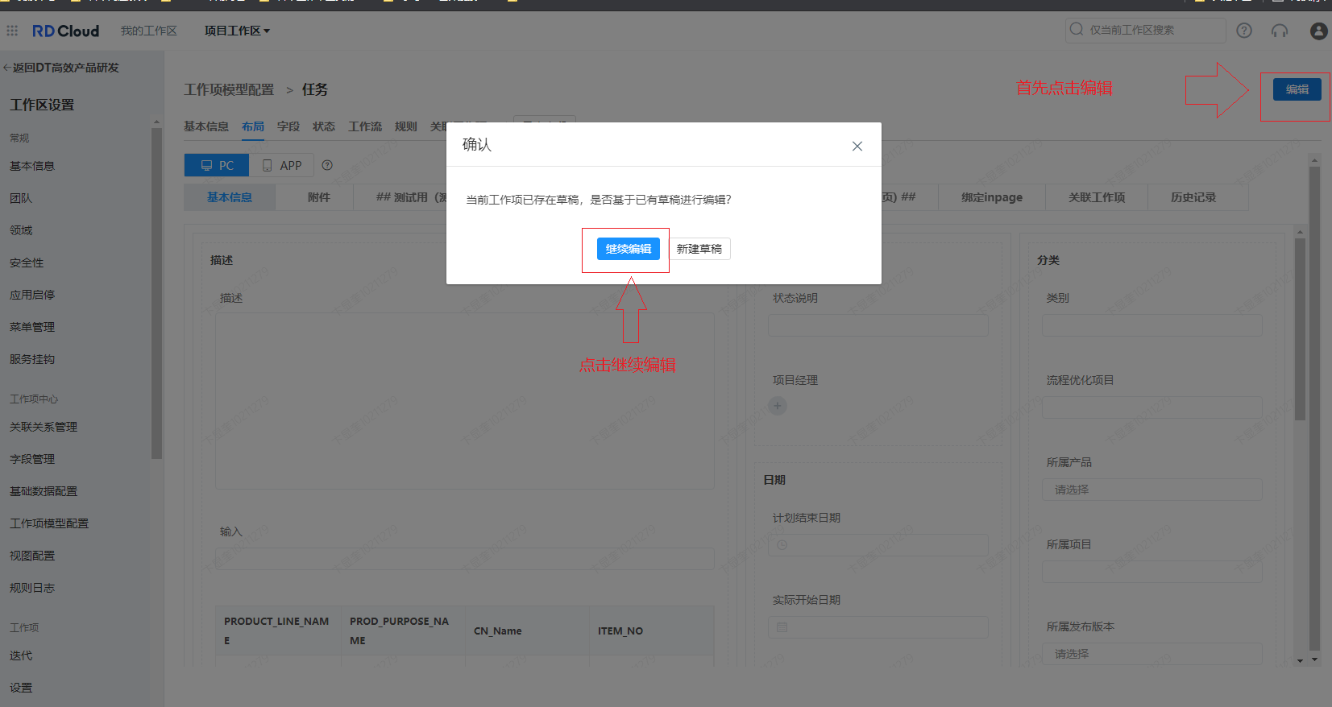Click the help question mark in top bar
This screenshot has width=1332, height=707.
(x=1244, y=31)
